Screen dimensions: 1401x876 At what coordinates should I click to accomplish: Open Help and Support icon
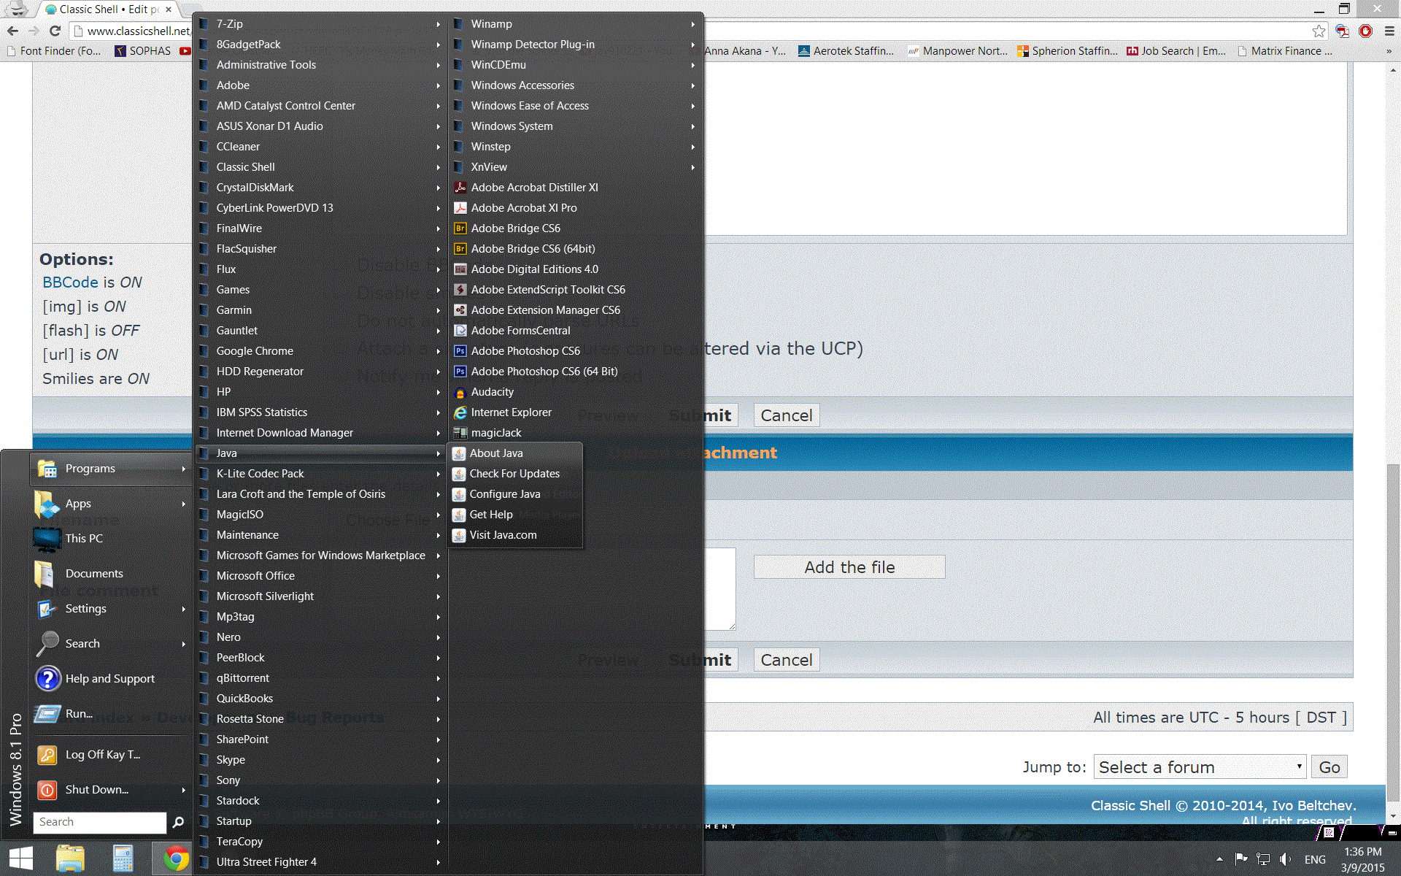48,679
